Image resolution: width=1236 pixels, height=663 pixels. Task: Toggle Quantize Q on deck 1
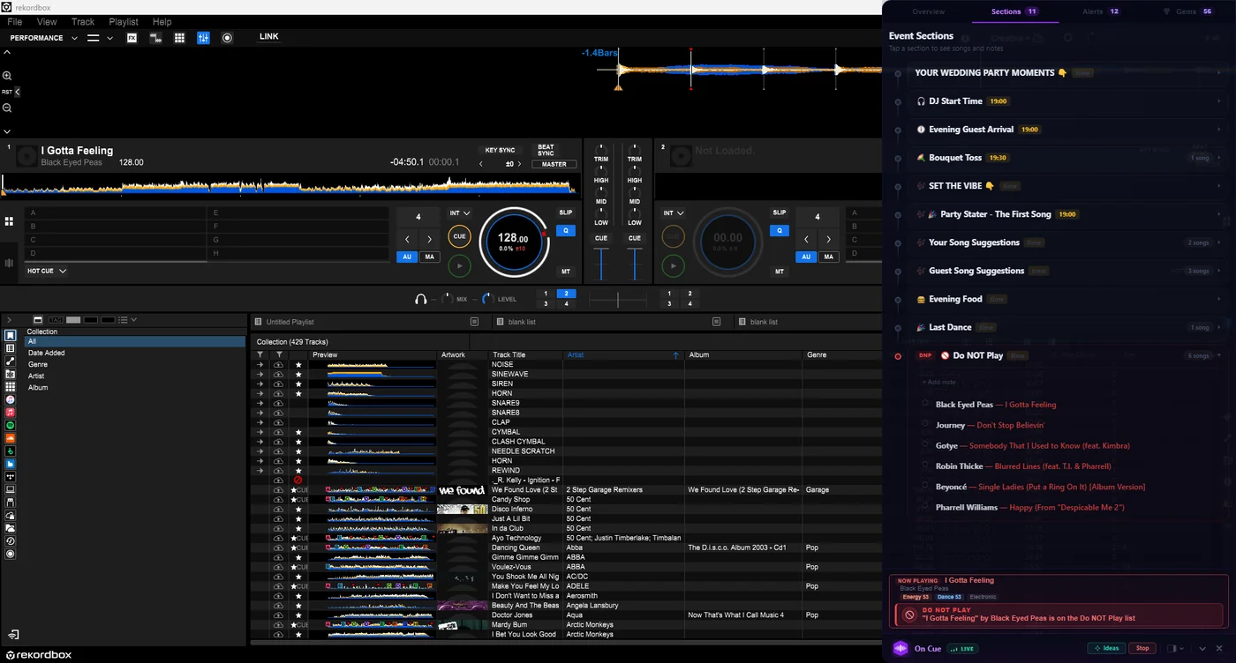pyautogui.click(x=566, y=231)
